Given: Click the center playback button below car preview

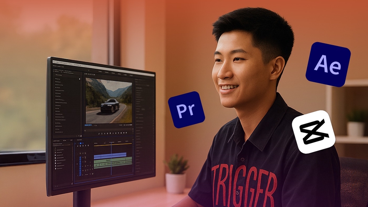Looking at the screenshot, I should coord(112,134).
